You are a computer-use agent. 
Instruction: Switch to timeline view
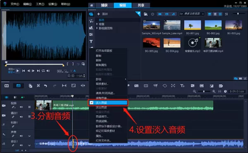pos(18,86)
